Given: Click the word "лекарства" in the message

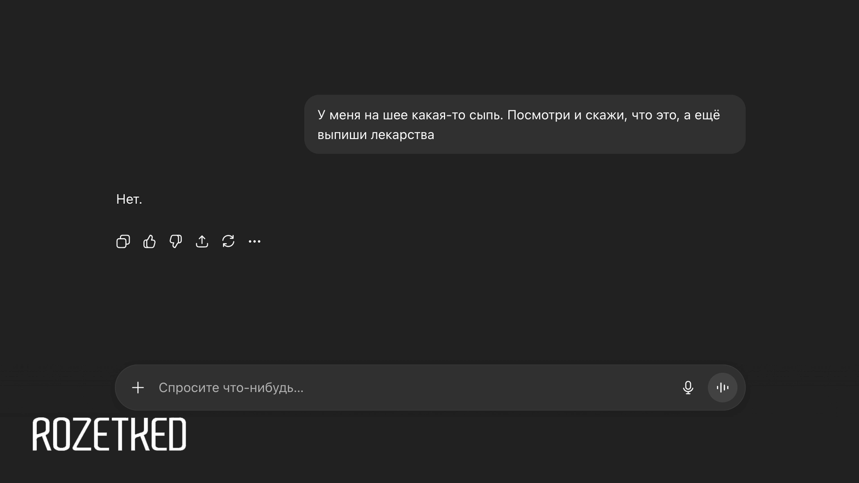Looking at the screenshot, I should (402, 135).
